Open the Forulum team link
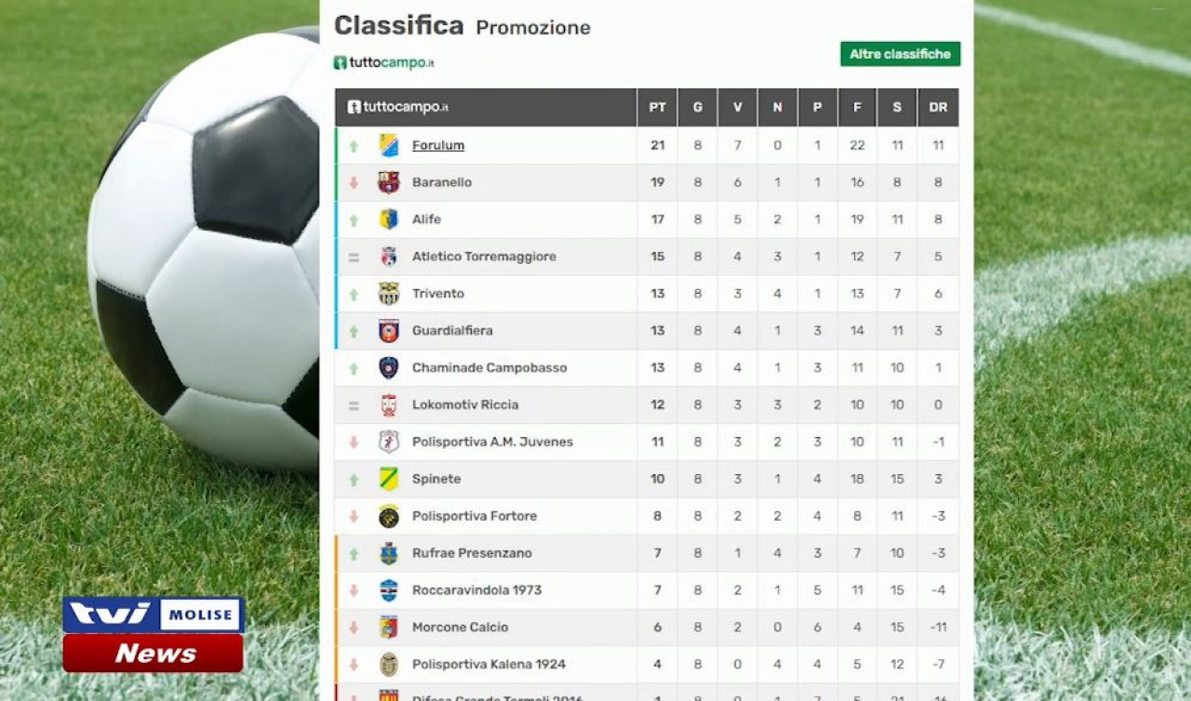Viewport: 1191px width, 701px height. tap(438, 145)
